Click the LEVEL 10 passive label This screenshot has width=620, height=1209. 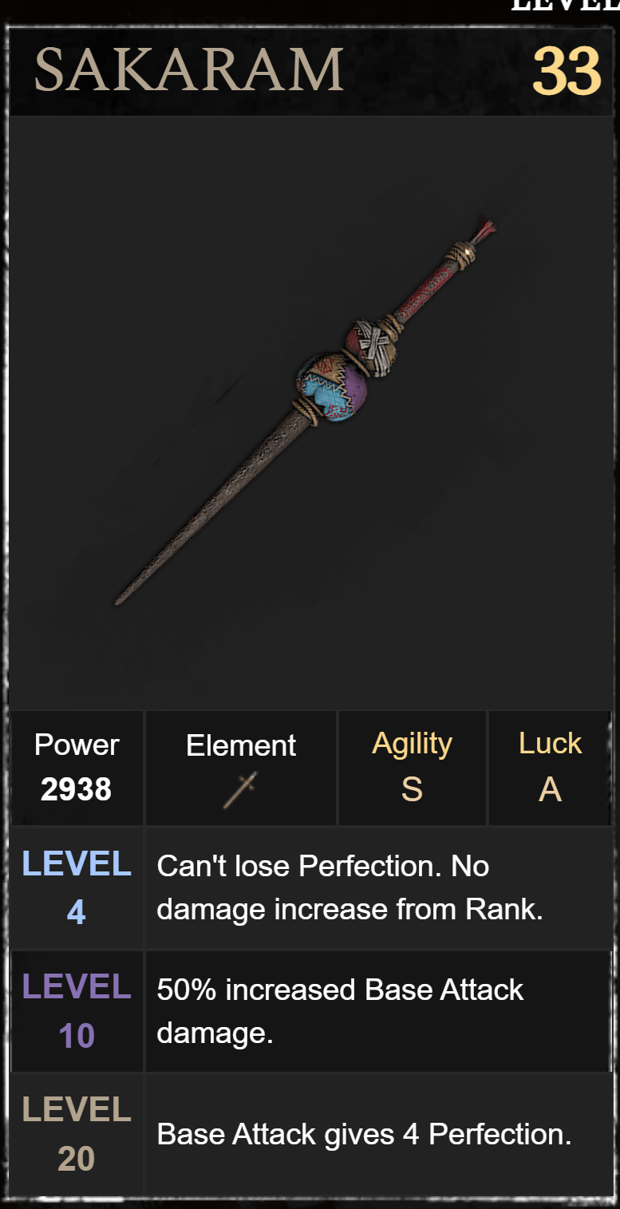click(x=77, y=1011)
